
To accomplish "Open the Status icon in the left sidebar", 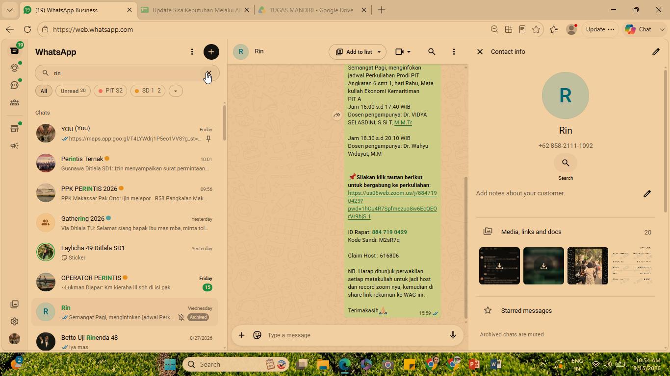I will pos(15,68).
